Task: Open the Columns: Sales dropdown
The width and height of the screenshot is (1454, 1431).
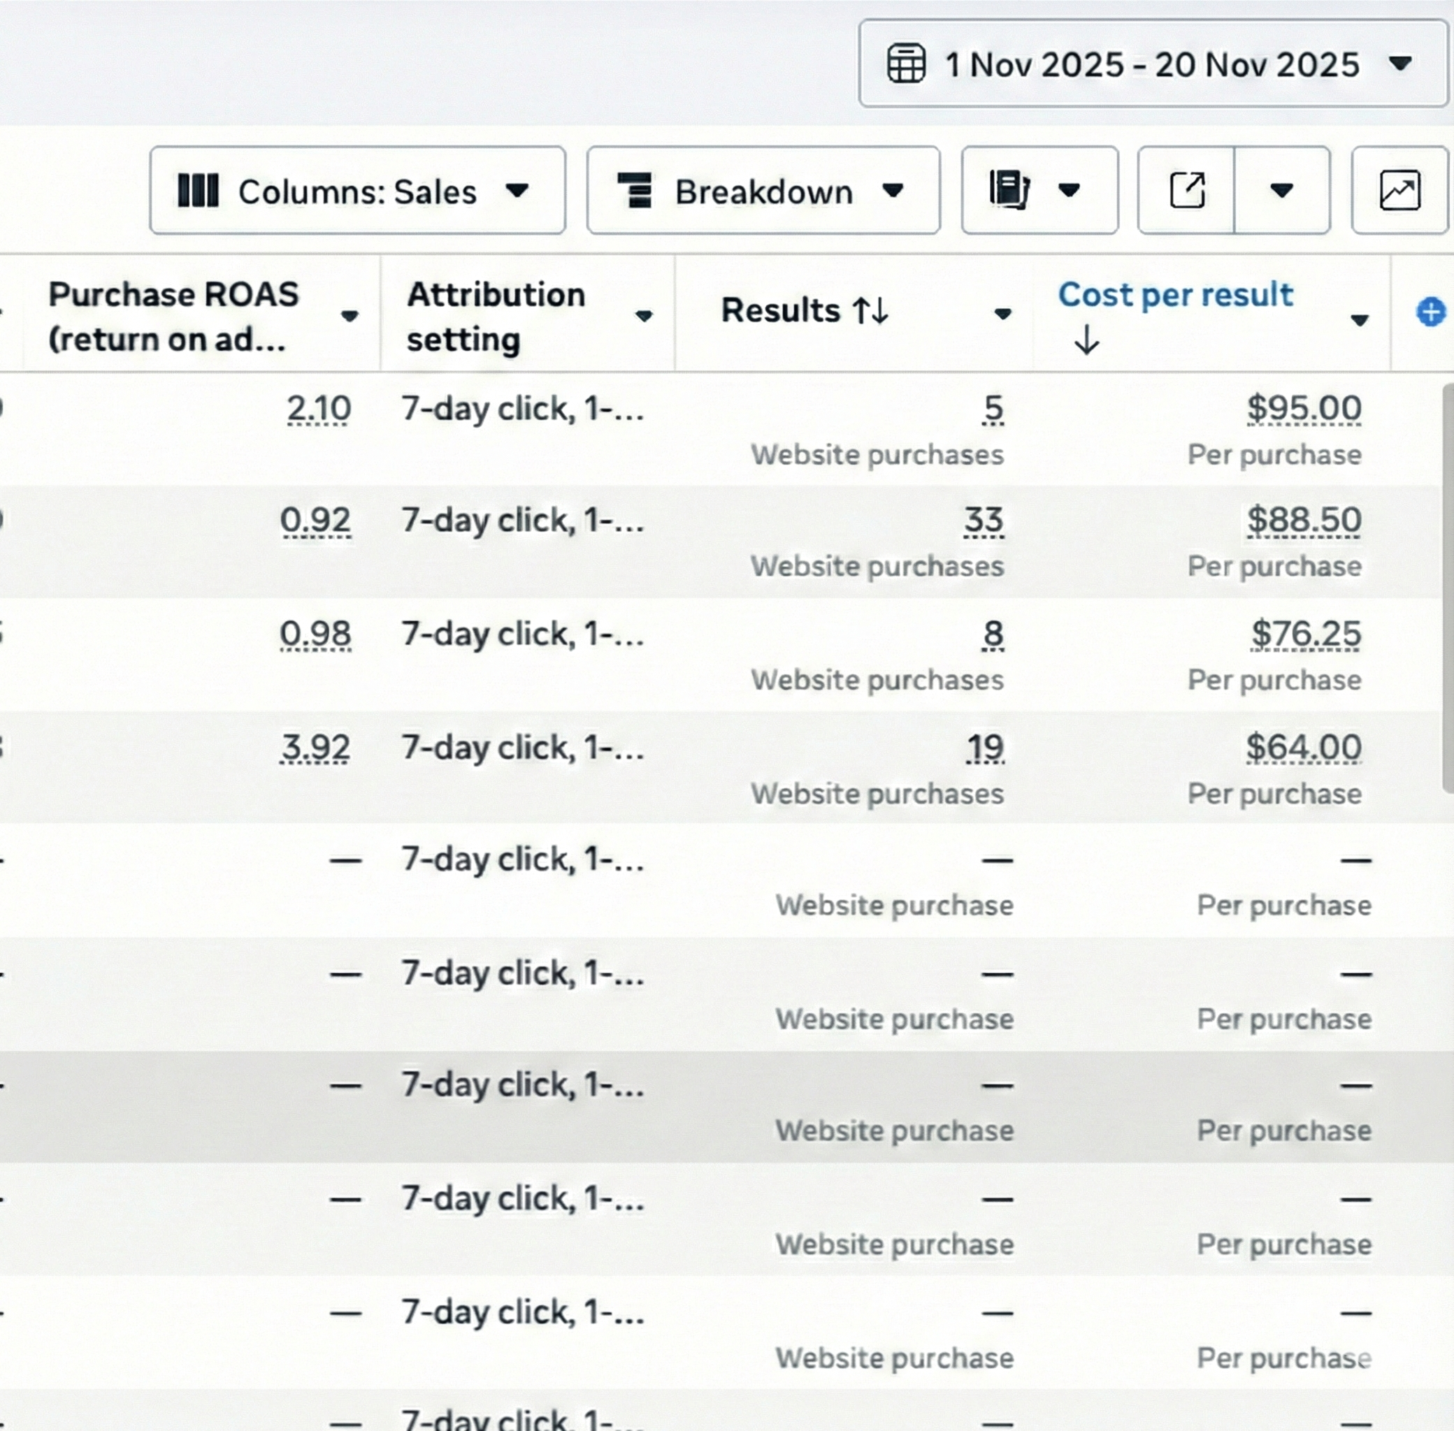Action: click(x=519, y=191)
